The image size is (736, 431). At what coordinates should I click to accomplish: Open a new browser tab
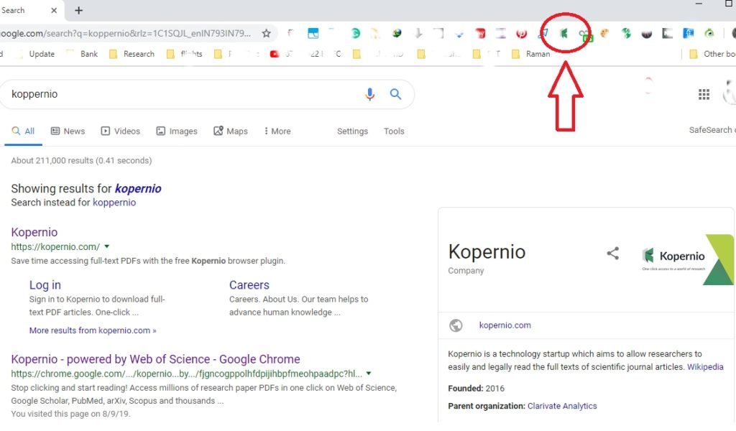tap(78, 10)
